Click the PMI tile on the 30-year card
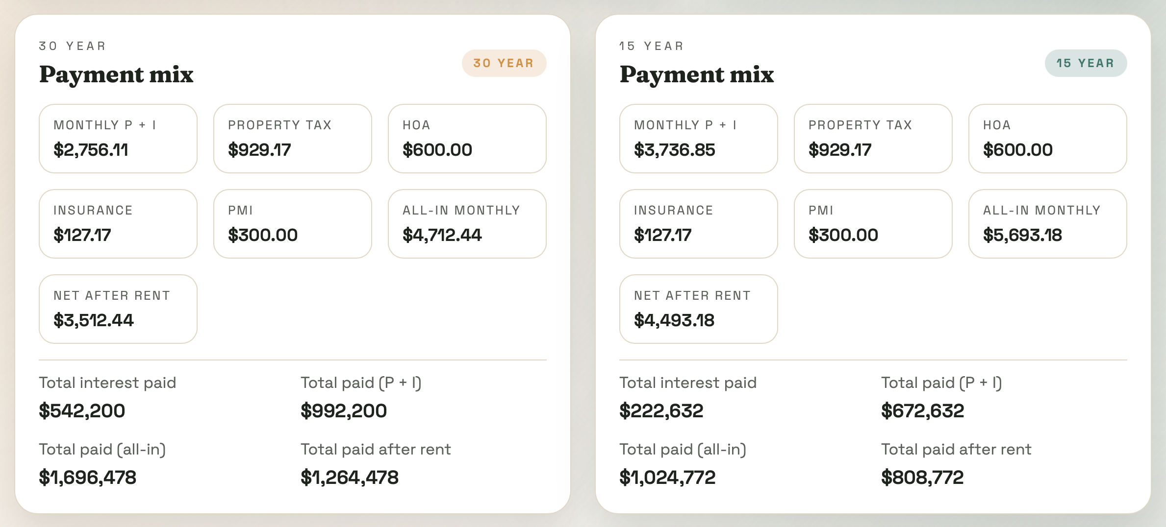Screen dimensions: 1166x527 pyautogui.click(x=292, y=224)
